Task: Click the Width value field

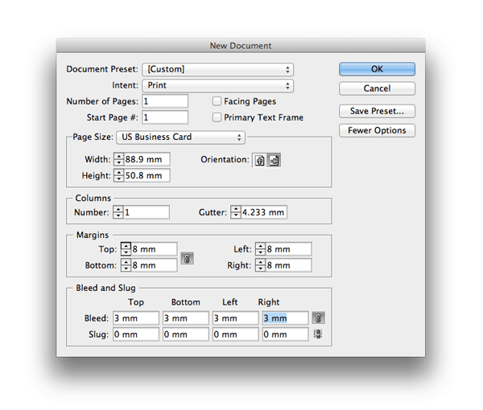Action: (x=147, y=159)
